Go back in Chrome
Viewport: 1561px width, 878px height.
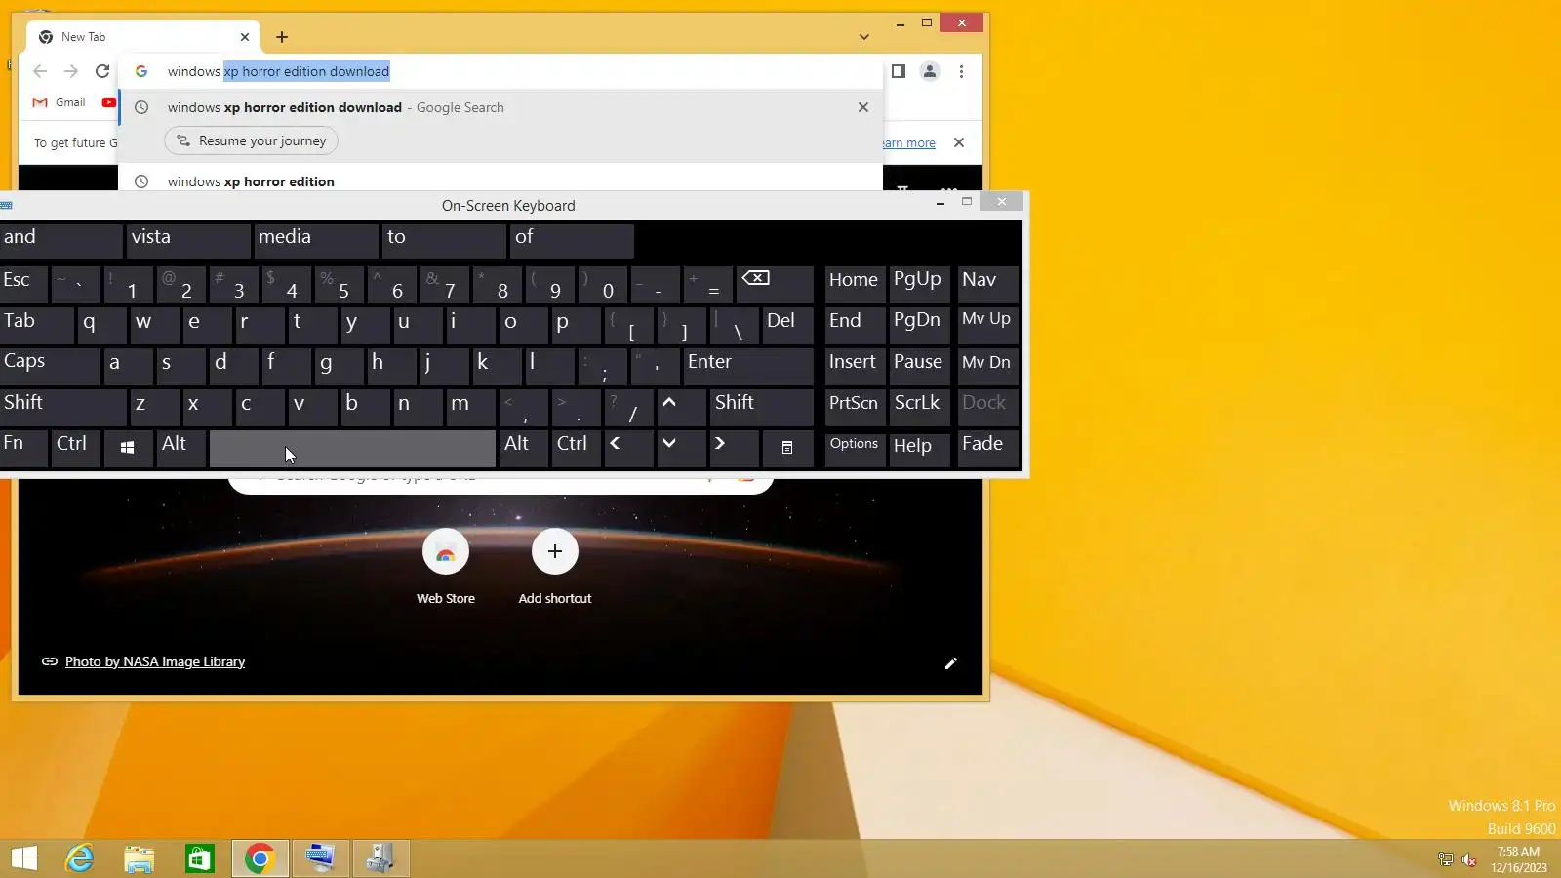click(x=40, y=71)
